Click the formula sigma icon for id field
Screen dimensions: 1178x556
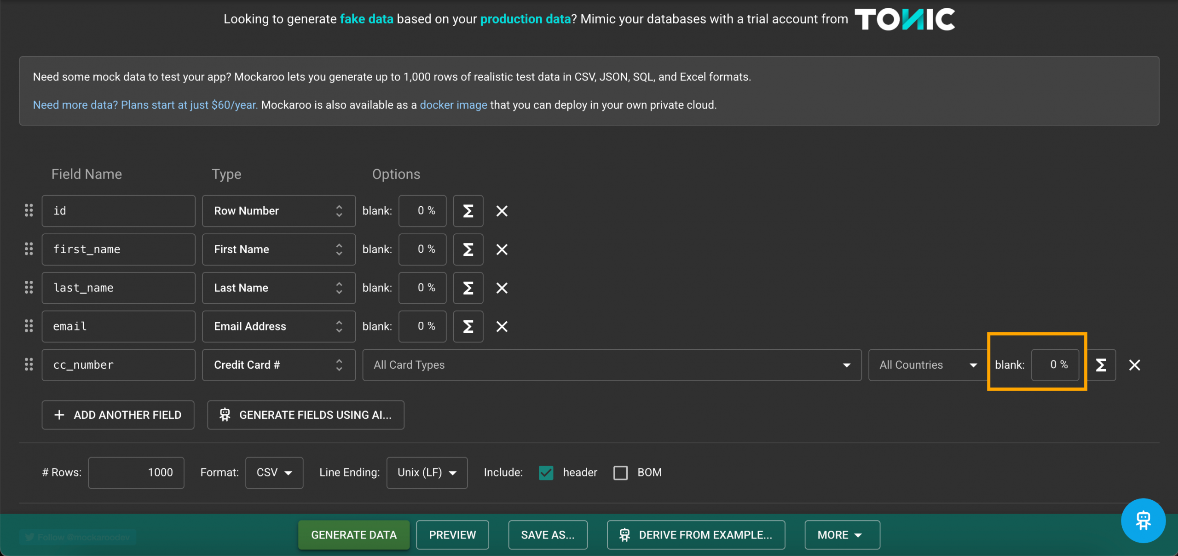tap(468, 211)
